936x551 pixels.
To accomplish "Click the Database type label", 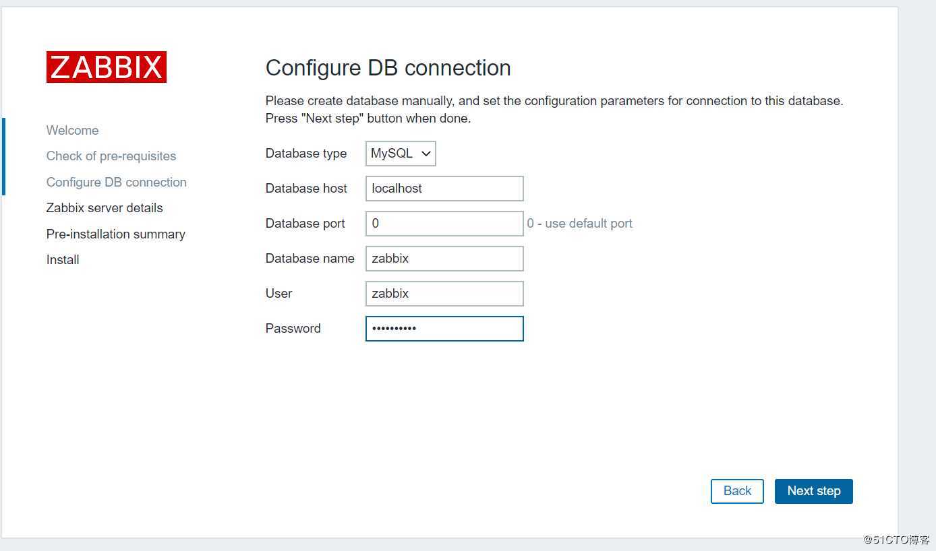I will pyautogui.click(x=306, y=154).
